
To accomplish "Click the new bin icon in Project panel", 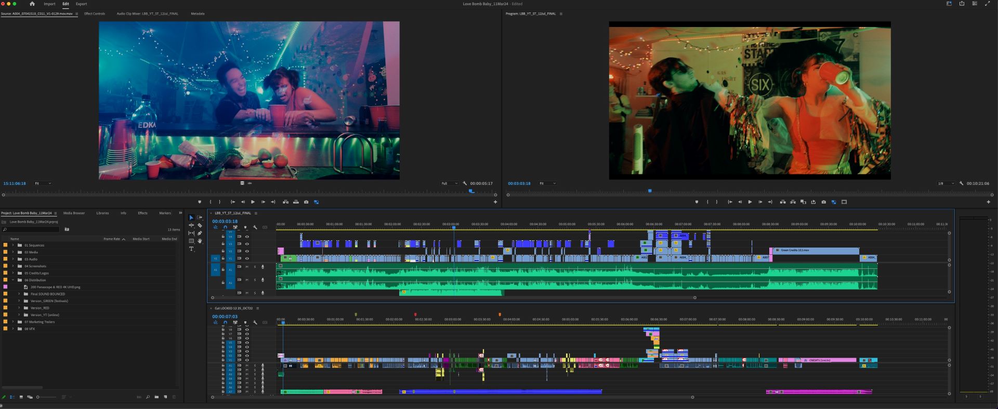I will coord(157,397).
